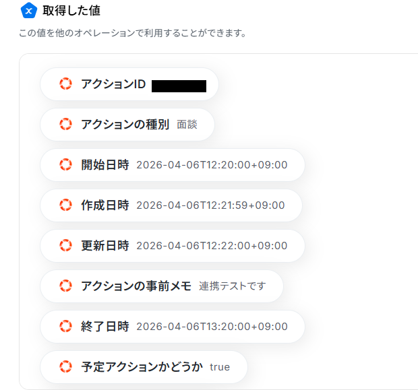Image resolution: width=418 pixels, height=390 pixels.
Task: Select the アクションの種別 面談 chip
Action: click(x=127, y=125)
